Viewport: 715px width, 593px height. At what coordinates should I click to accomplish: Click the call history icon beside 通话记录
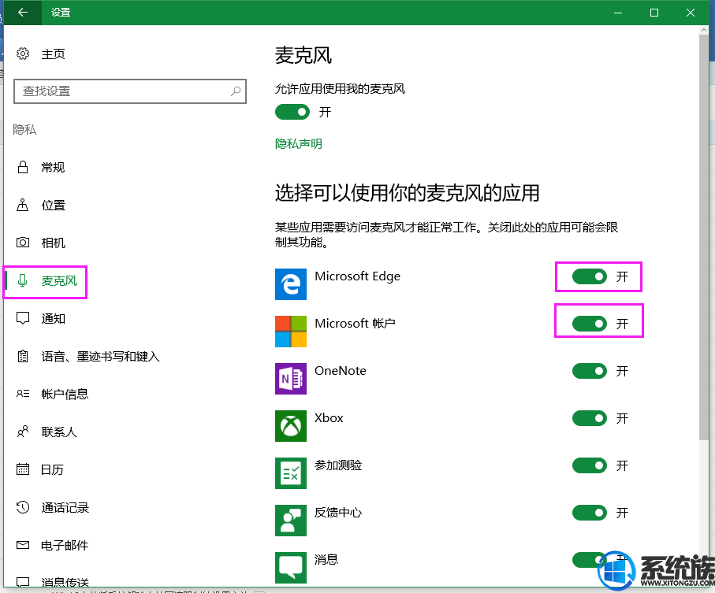[x=23, y=507]
